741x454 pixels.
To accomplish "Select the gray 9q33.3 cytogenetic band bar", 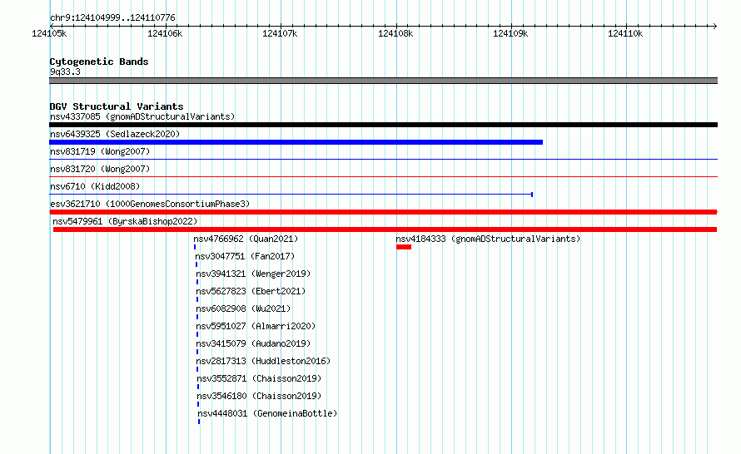I will 383,81.
